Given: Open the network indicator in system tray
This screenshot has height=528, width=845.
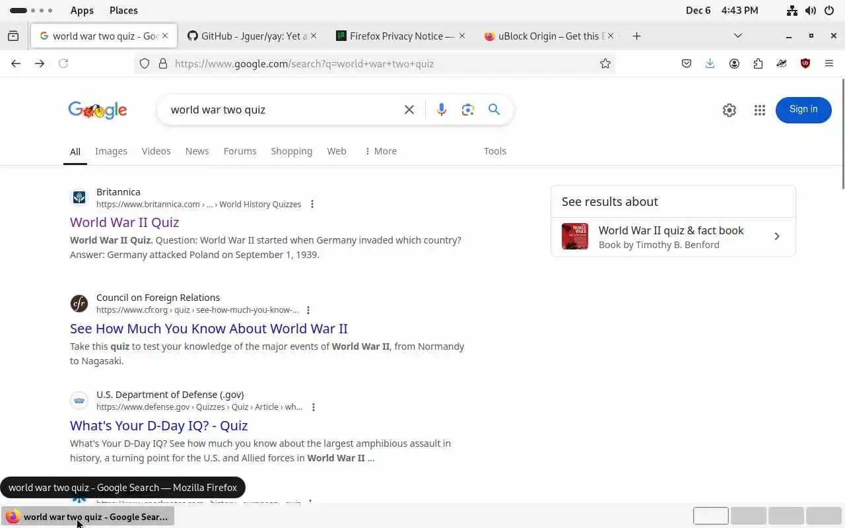Looking at the screenshot, I should tap(792, 11).
